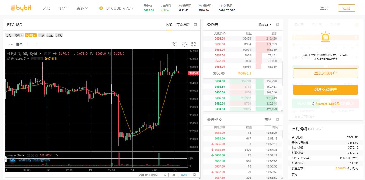Click the Bybit logo
Image resolution: width=365 pixels, height=180 pixels.
coord(21,8)
